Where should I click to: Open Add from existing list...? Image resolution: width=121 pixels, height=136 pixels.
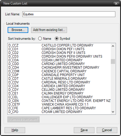(49, 30)
